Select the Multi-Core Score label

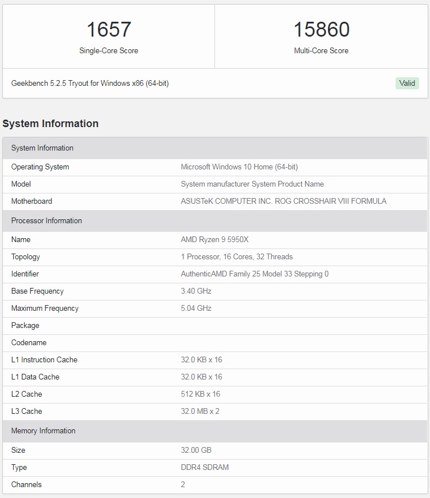(321, 50)
